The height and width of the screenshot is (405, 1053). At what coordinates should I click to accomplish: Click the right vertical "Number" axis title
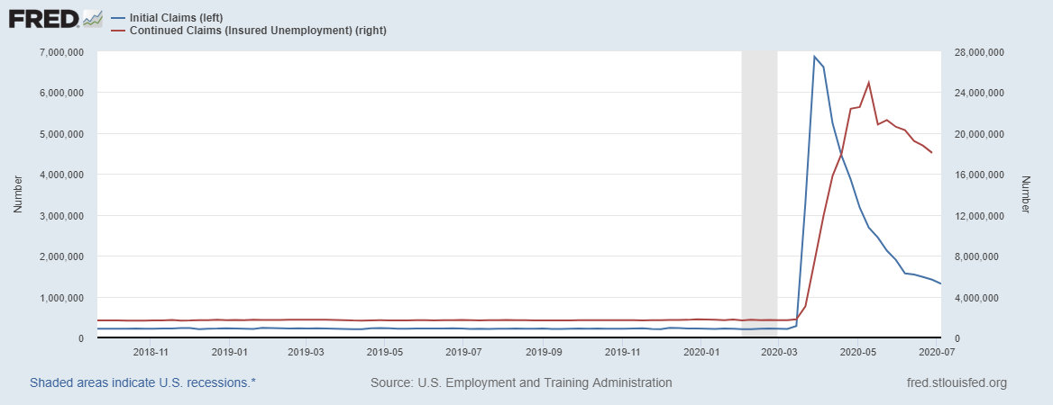(x=1026, y=195)
